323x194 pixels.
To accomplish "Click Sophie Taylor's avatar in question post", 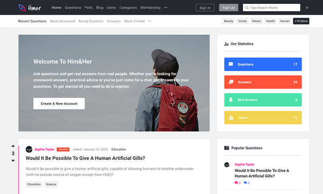I will (x=29, y=150).
